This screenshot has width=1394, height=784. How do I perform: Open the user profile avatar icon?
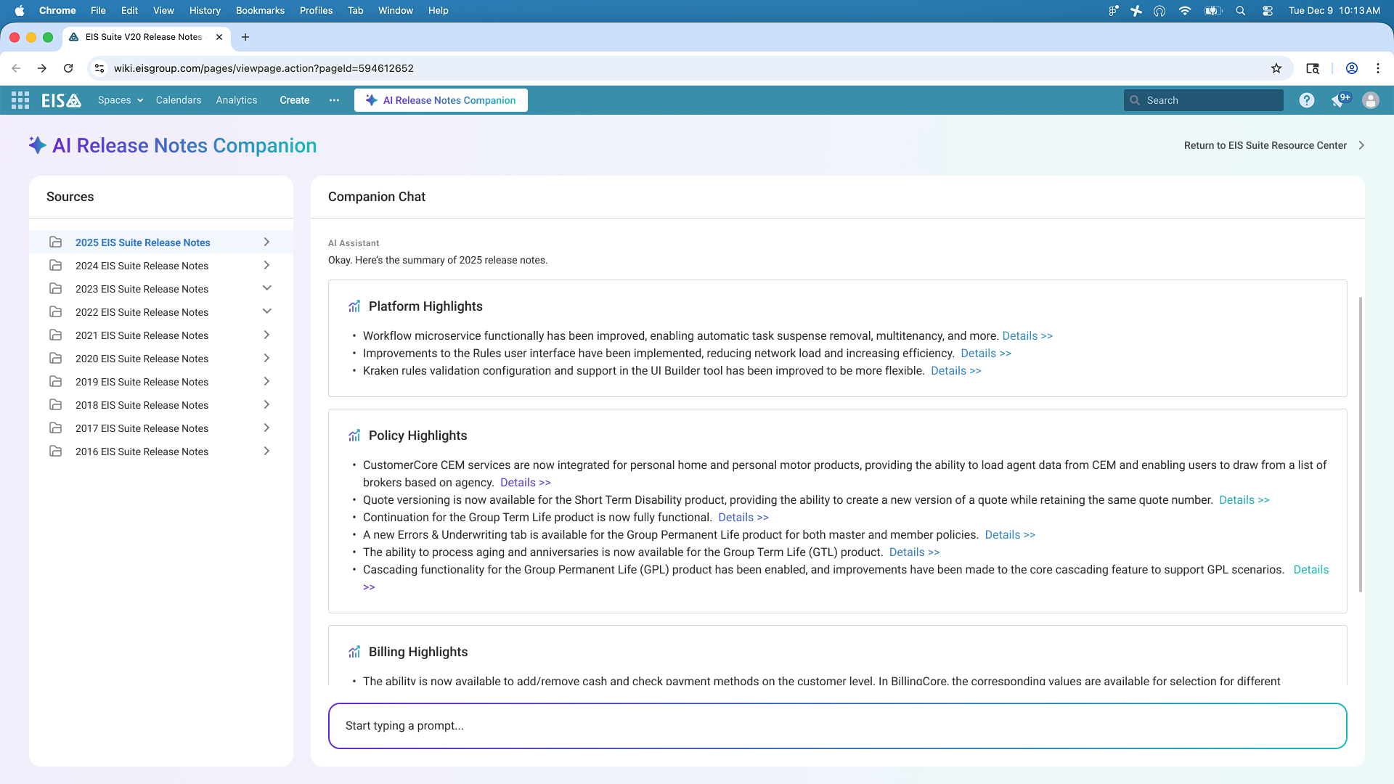point(1370,100)
